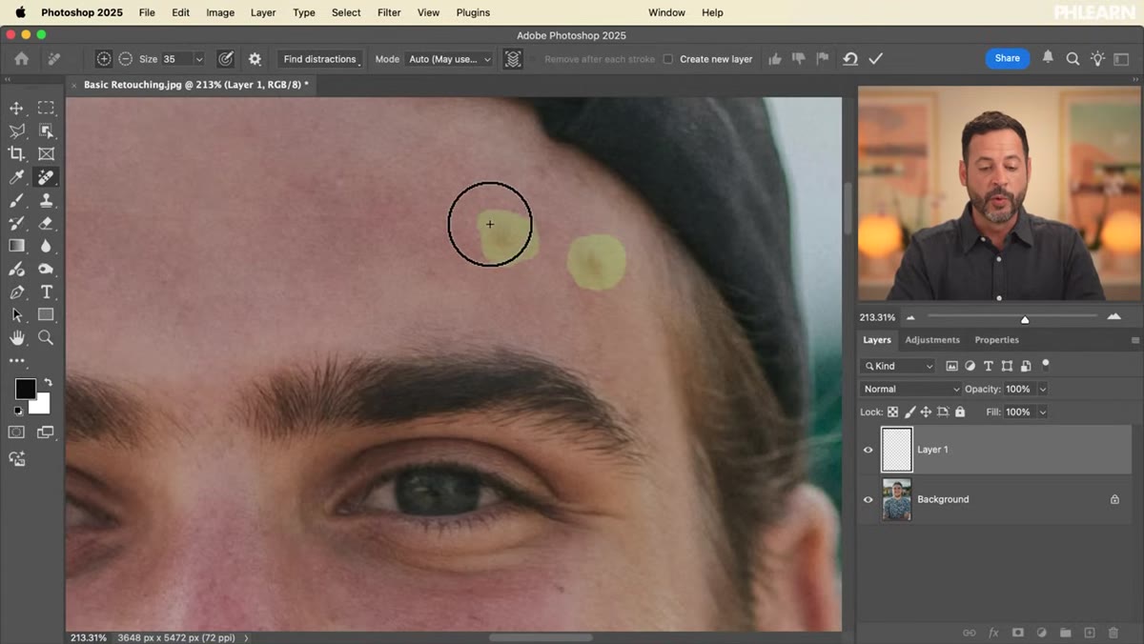The image size is (1144, 644).
Task: Open the Fill dropdown arrow
Action: pyautogui.click(x=1043, y=413)
